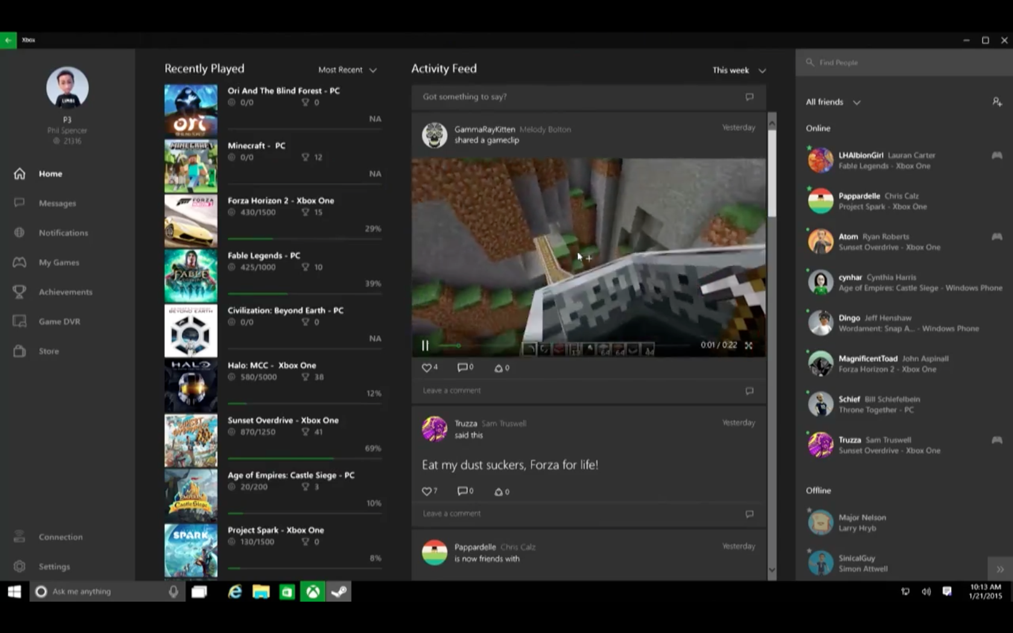Pause the Minecraft gameclip video

[x=425, y=345]
